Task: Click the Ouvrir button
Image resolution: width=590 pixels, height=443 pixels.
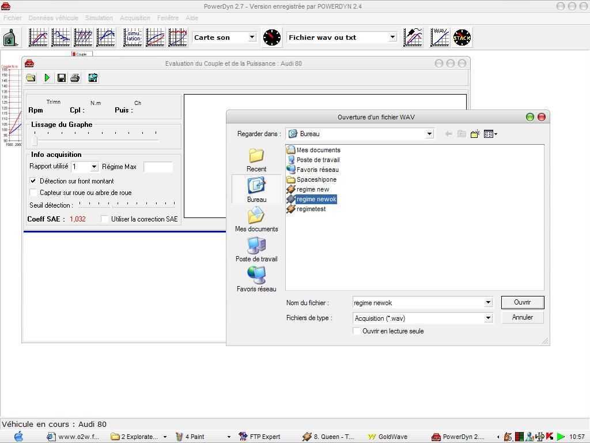Action: 522,302
